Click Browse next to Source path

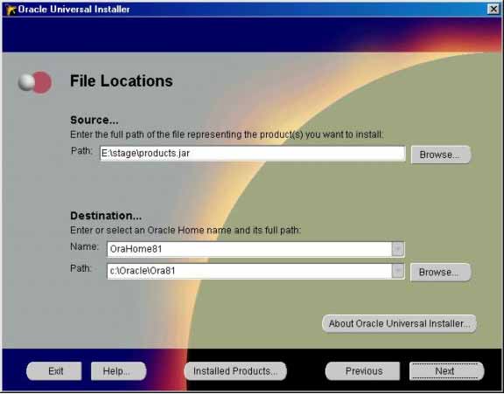(441, 155)
